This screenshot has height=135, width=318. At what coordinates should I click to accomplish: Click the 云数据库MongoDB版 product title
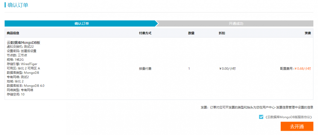click(x=23, y=43)
